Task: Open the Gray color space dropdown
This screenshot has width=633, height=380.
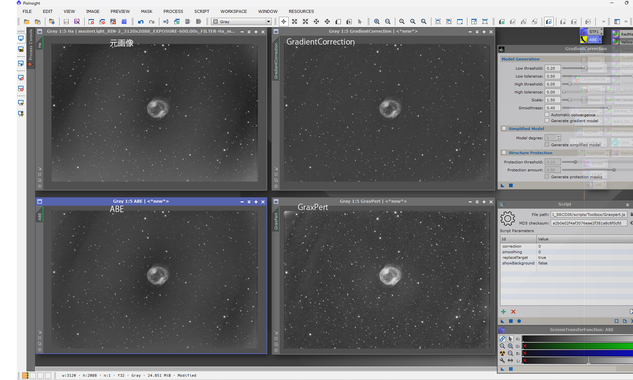Action: [x=242, y=22]
